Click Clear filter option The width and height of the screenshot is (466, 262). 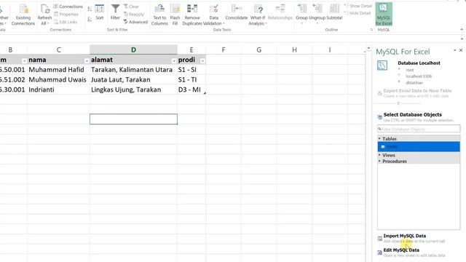131,7
